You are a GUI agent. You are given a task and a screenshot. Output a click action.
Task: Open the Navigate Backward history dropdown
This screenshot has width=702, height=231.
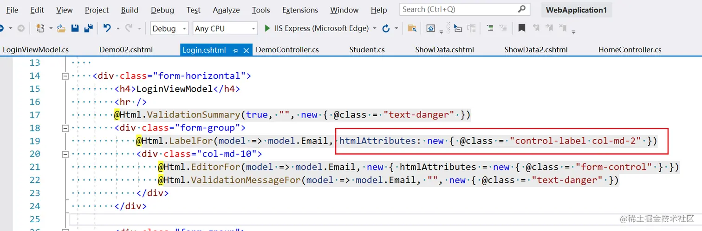click(x=10, y=29)
